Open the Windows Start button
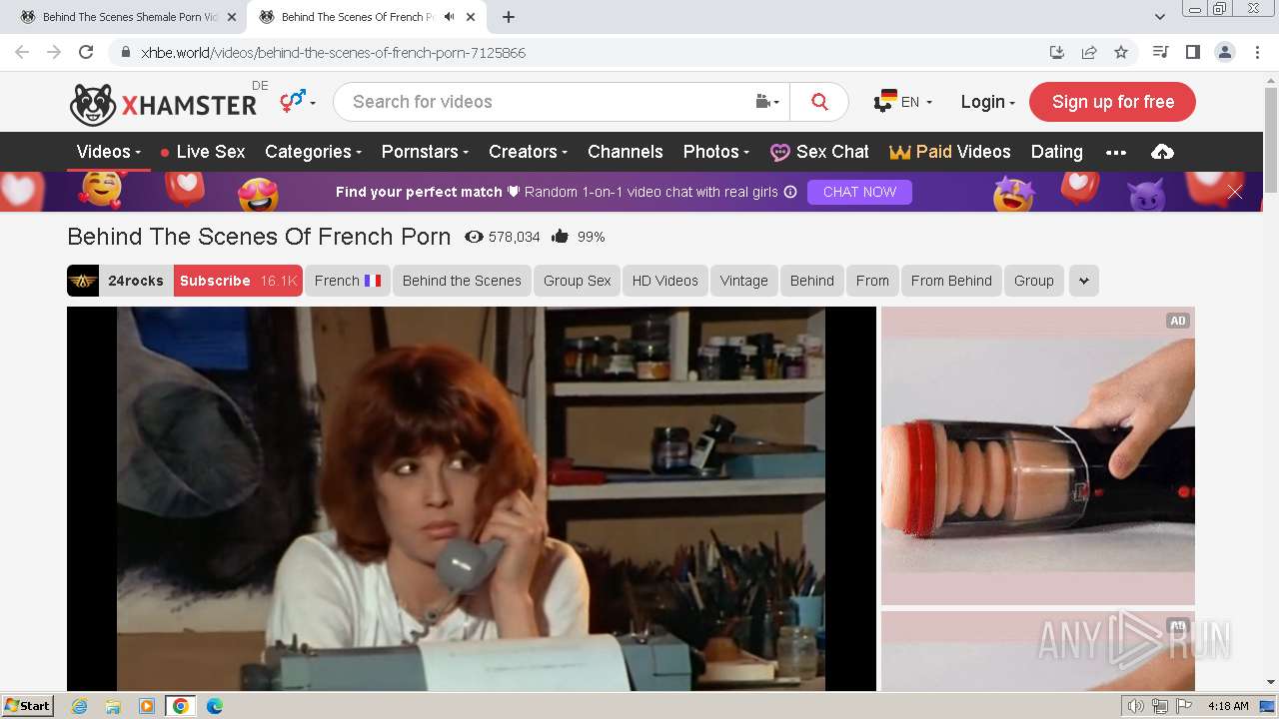The height and width of the screenshot is (719, 1279). click(28, 705)
